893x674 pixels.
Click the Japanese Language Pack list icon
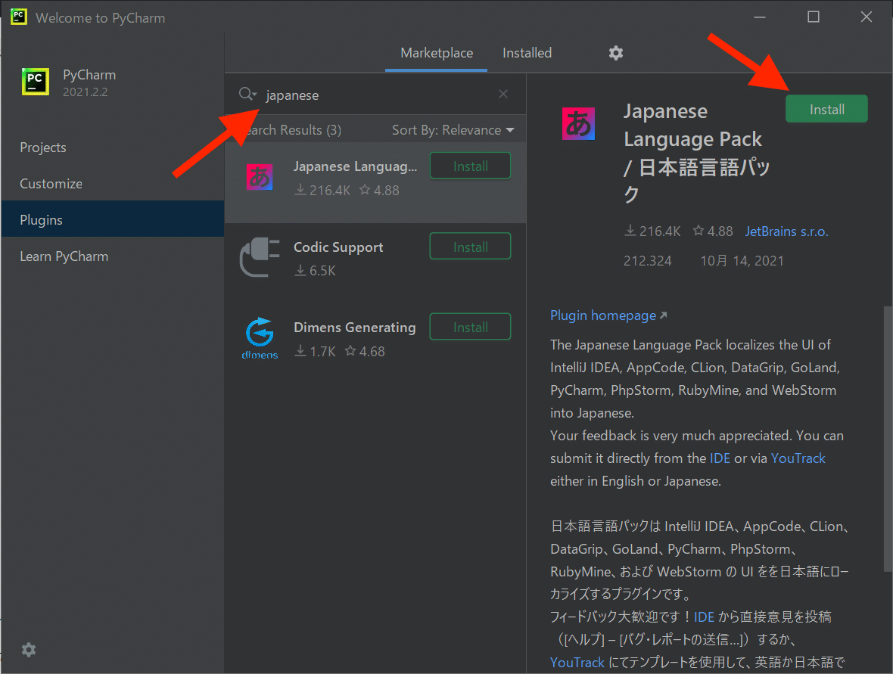pyautogui.click(x=259, y=177)
